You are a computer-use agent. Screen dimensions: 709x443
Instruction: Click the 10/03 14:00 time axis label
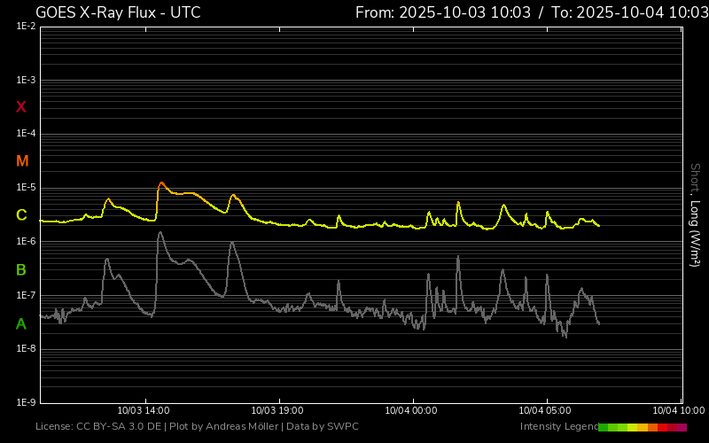pos(144,410)
